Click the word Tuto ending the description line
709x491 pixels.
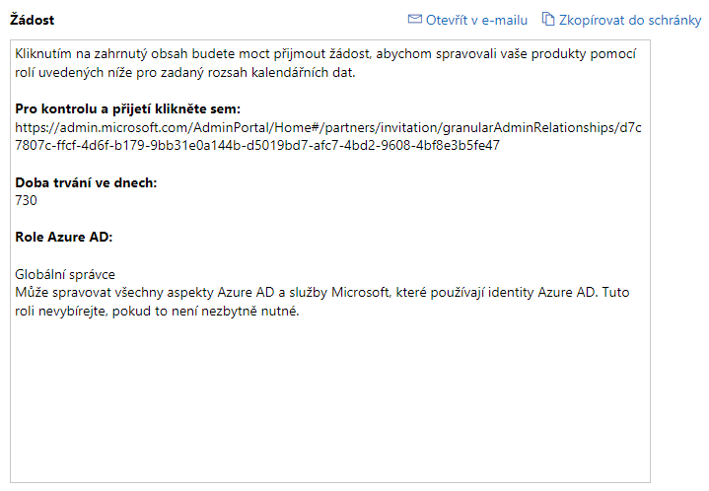coord(615,293)
